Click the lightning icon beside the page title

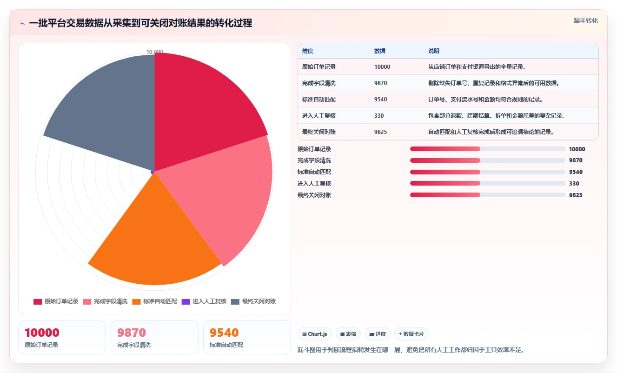coord(22,23)
